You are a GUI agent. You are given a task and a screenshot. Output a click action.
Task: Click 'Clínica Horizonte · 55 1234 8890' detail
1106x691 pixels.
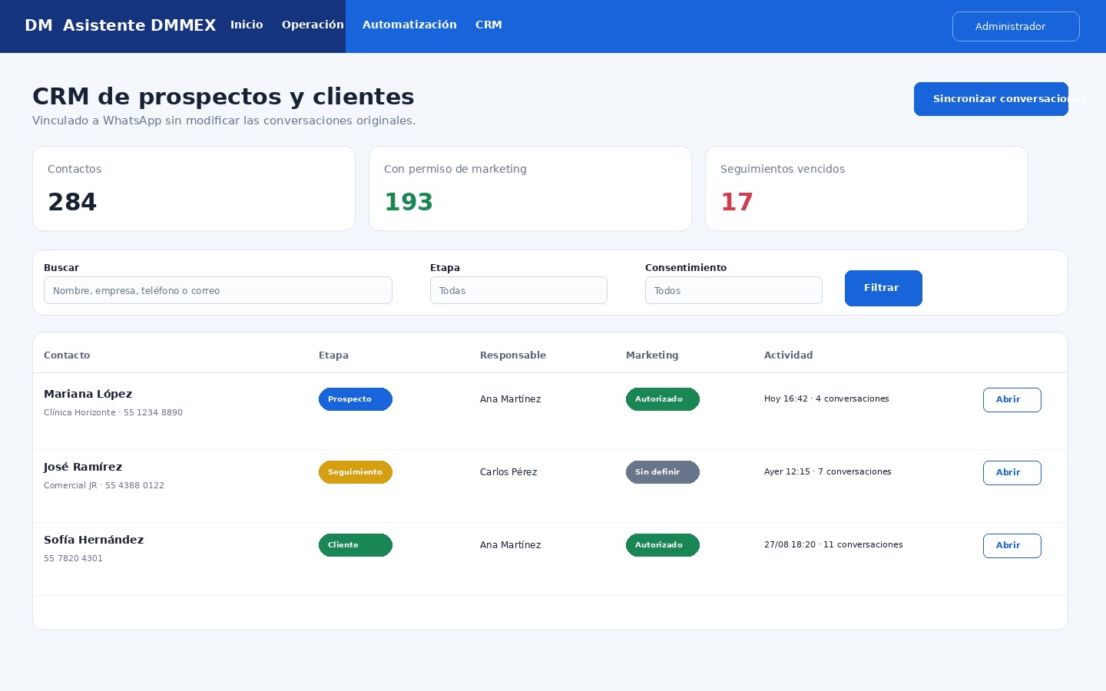tap(113, 413)
